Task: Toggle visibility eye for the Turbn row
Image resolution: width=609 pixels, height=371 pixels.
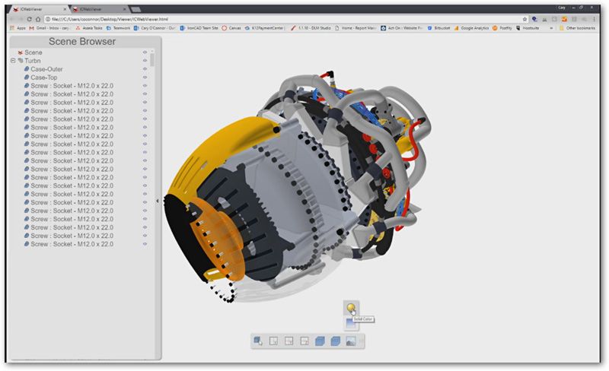Action: tap(145, 61)
